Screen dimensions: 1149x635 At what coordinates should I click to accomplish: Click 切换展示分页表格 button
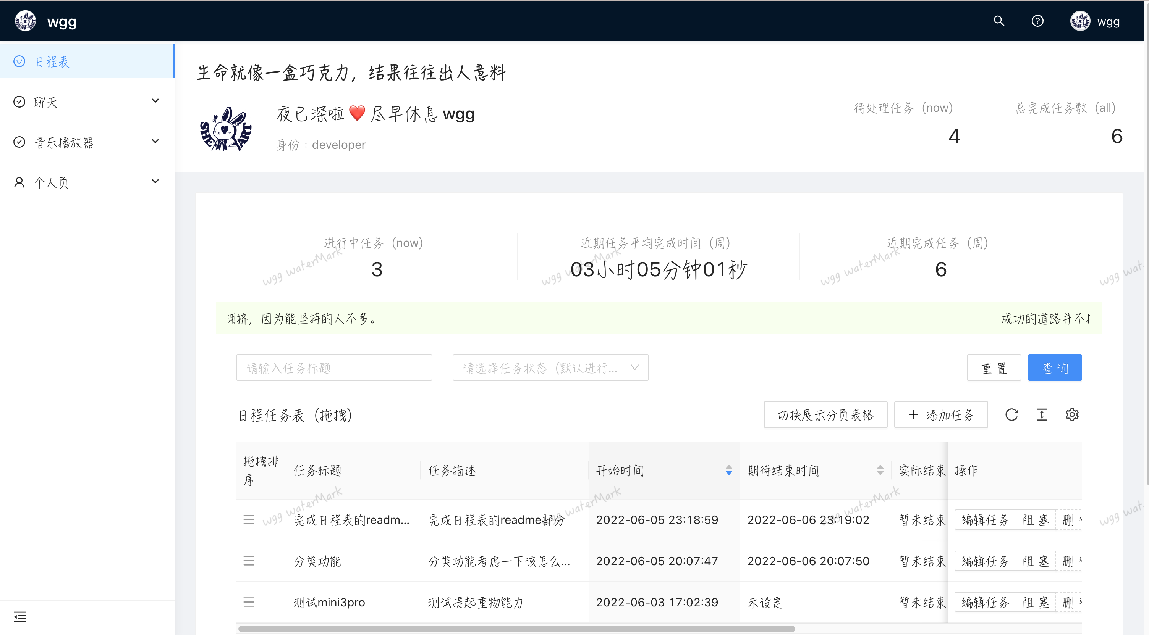point(825,415)
